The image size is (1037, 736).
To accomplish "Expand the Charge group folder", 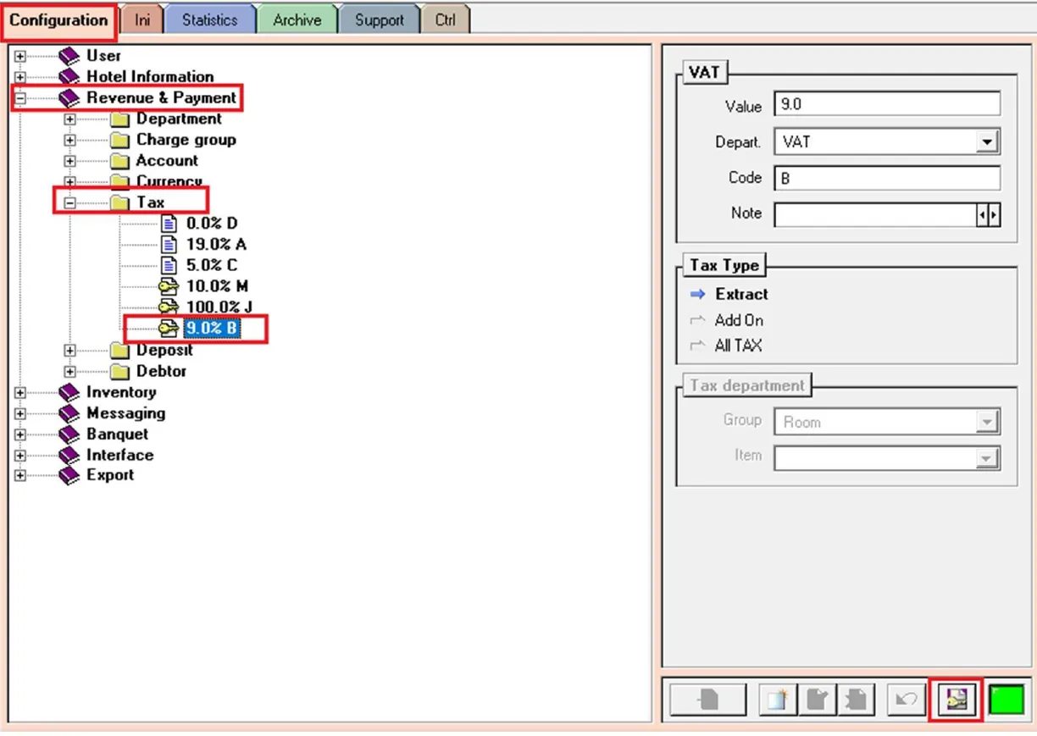I will (x=69, y=141).
